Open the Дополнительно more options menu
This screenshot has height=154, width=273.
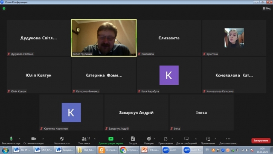(228, 140)
